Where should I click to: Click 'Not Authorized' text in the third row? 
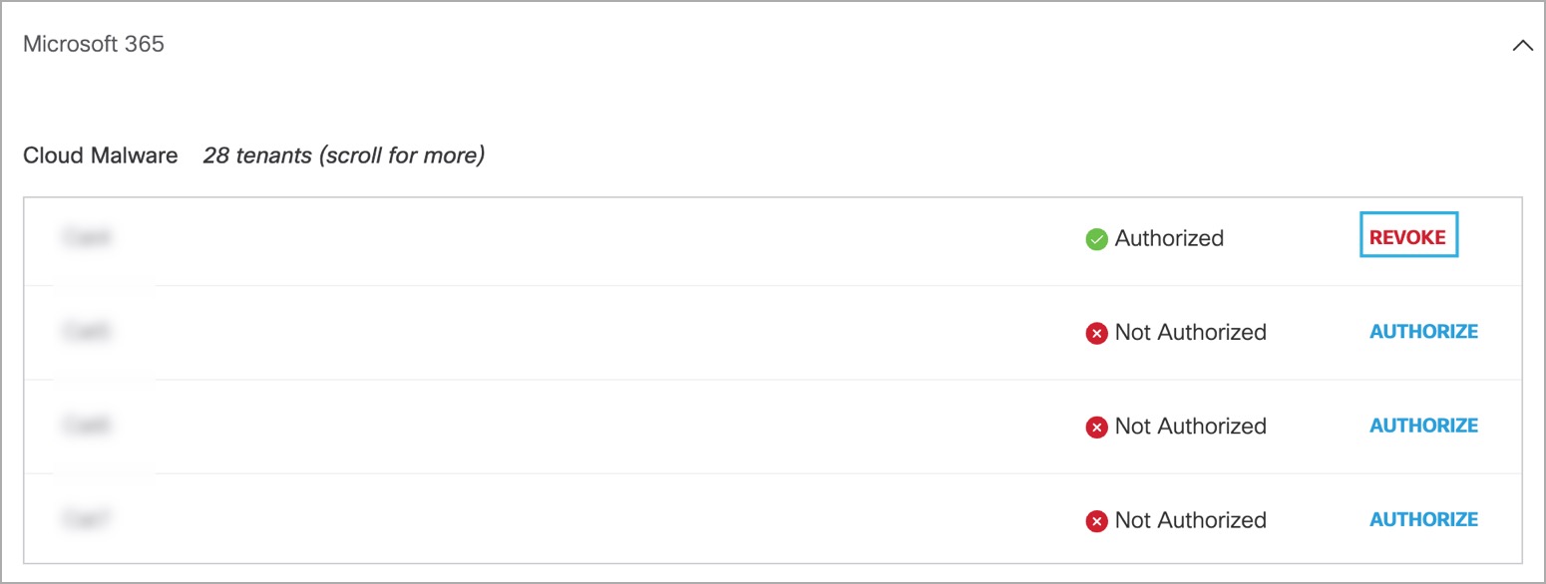tap(1191, 427)
